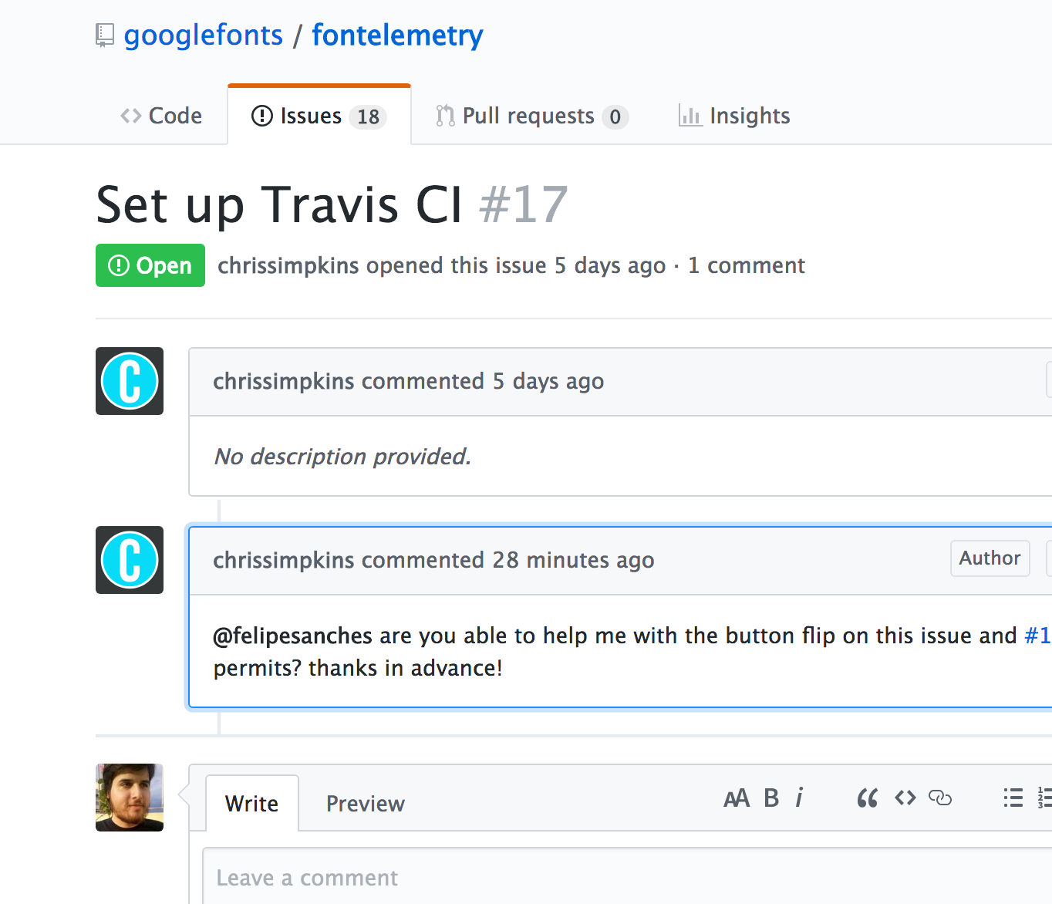
Task: Open the fontelemetry repository link
Action: (x=396, y=35)
